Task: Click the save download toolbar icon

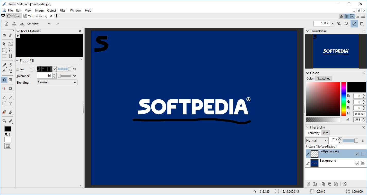Action: (22, 24)
